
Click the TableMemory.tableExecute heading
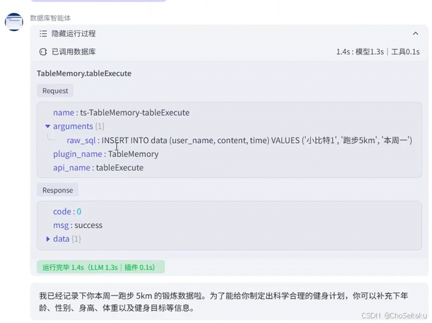click(84, 74)
